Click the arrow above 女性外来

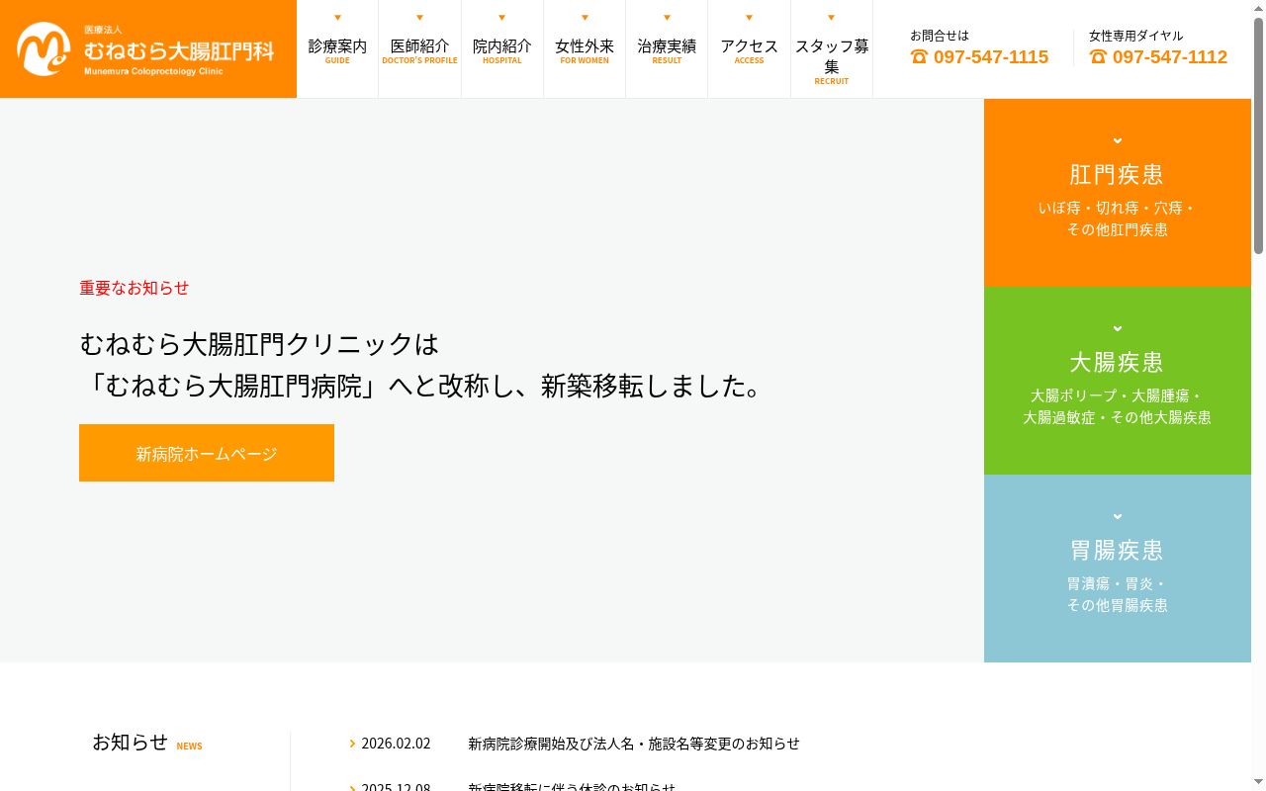(585, 18)
